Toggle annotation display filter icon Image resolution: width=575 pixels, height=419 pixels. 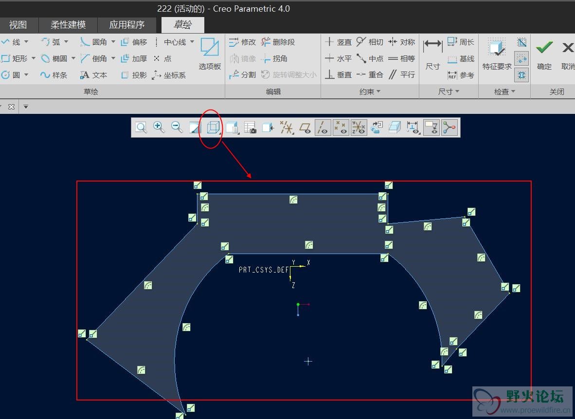431,128
